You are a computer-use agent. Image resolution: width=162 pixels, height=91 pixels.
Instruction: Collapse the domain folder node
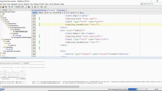coord(10,33)
